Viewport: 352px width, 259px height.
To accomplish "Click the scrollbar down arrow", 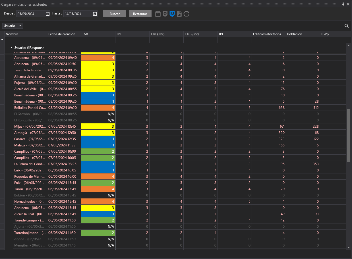I will [x=349, y=248].
